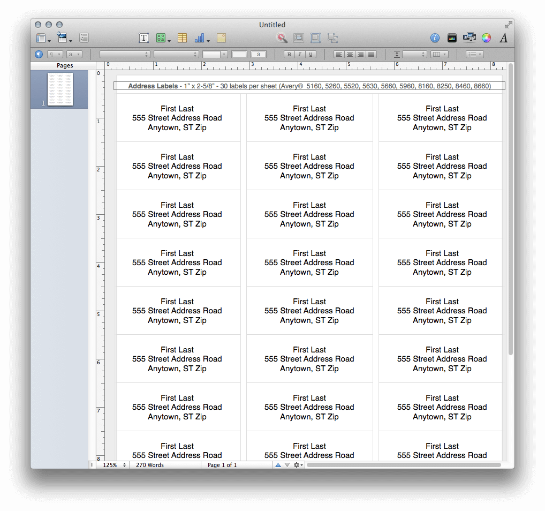
Task: Go to previous page with up arrow
Action: [x=278, y=465]
